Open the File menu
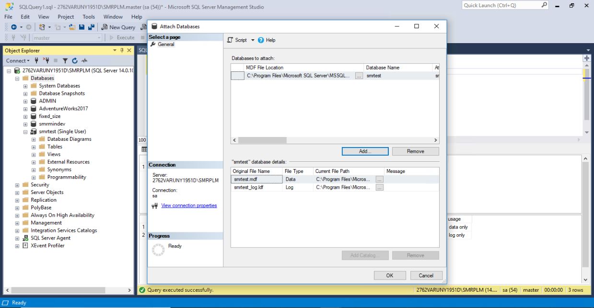The width and height of the screenshot is (594, 308). tap(8, 17)
